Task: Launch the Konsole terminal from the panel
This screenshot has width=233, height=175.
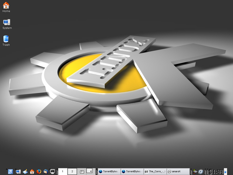Action: [52, 172]
